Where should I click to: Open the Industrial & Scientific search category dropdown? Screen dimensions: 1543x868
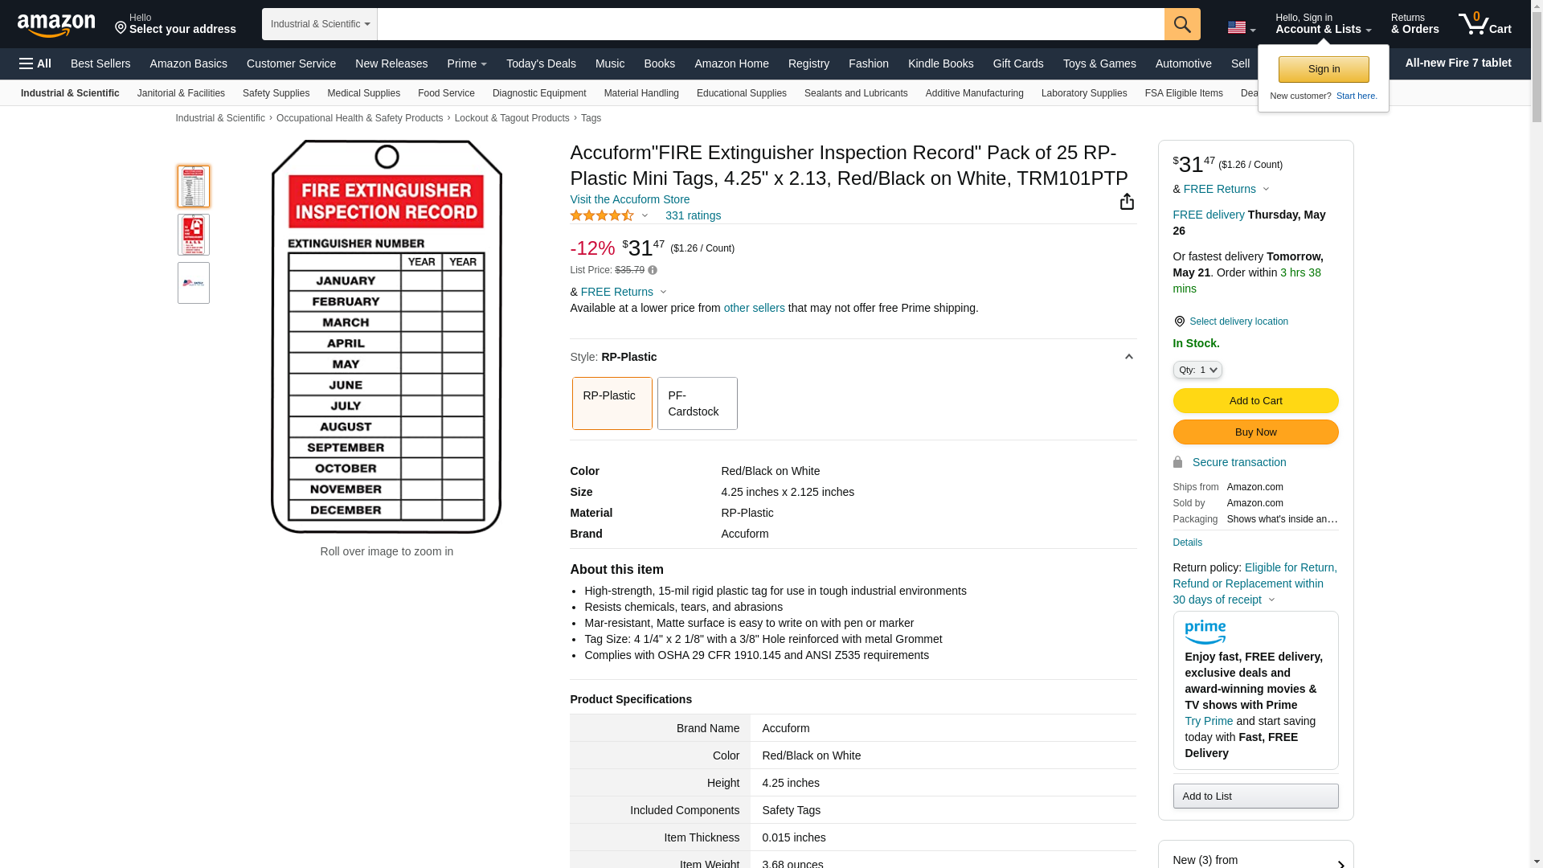(x=319, y=24)
